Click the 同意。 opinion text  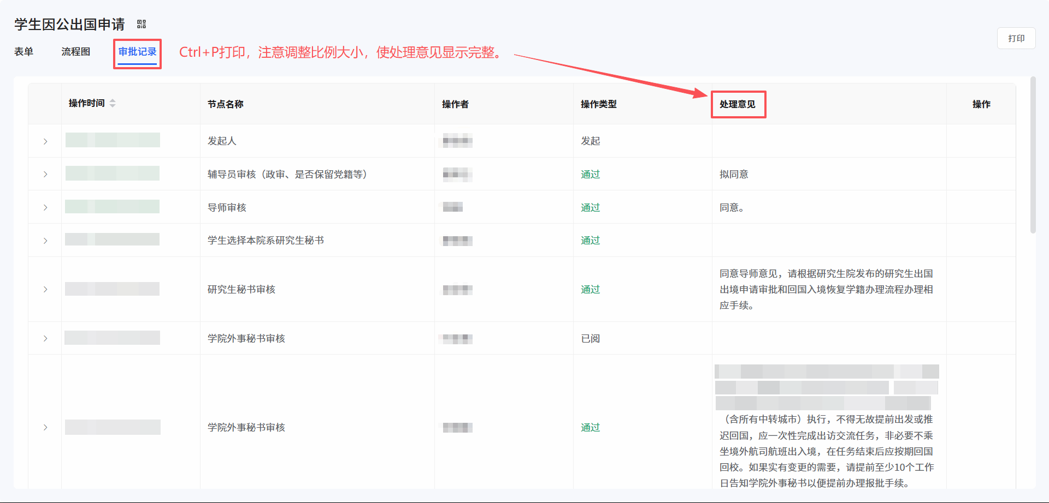pos(732,207)
